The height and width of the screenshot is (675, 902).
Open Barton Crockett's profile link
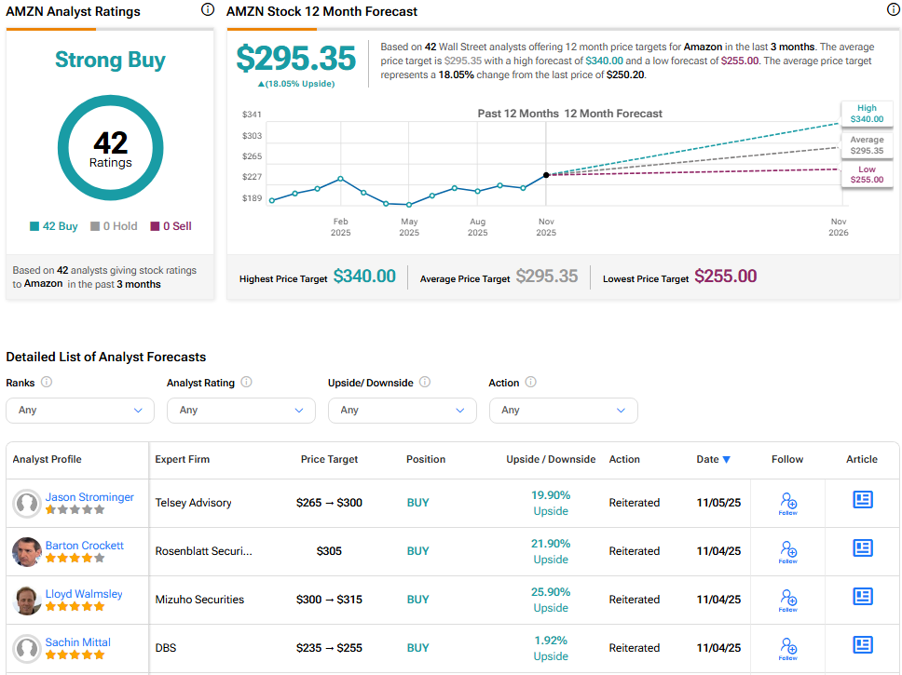(84, 546)
